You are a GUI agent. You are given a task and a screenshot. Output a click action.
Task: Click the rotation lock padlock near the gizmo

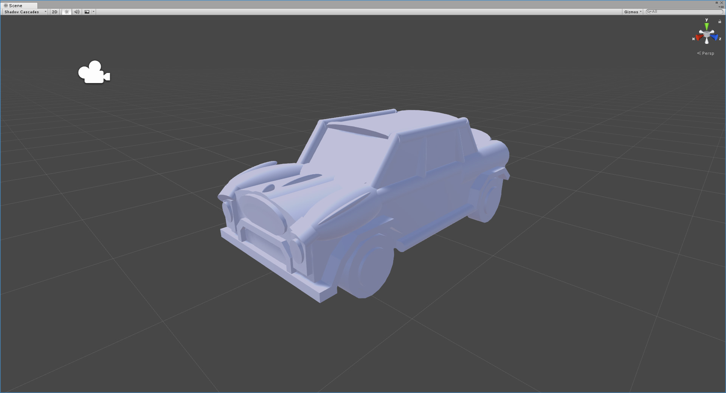[720, 22]
